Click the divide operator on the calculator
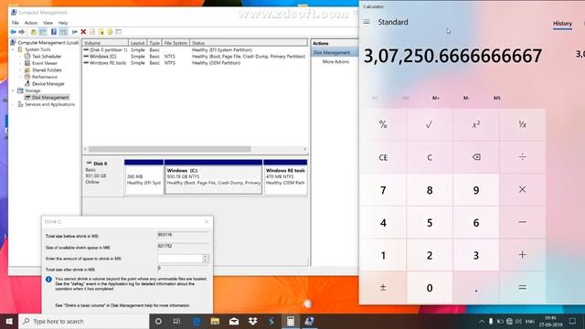Screen dimensions: 585x329 (x=522, y=157)
